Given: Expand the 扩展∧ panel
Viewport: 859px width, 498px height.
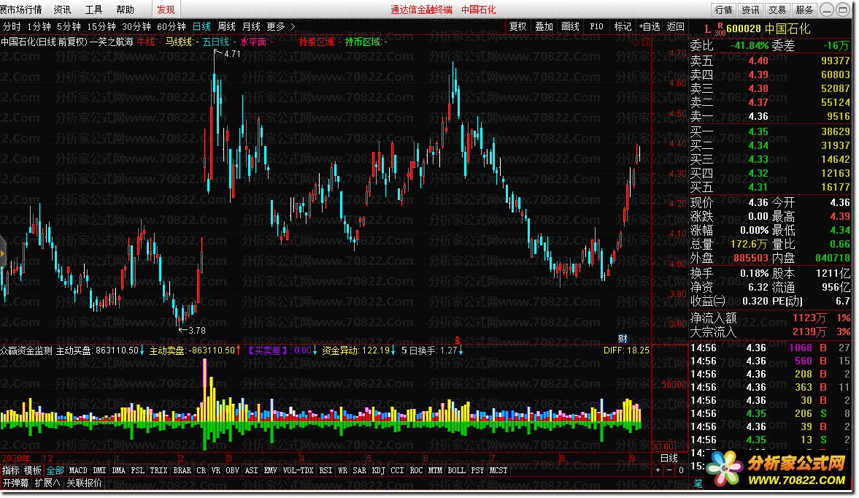Looking at the screenshot, I should tap(47, 483).
